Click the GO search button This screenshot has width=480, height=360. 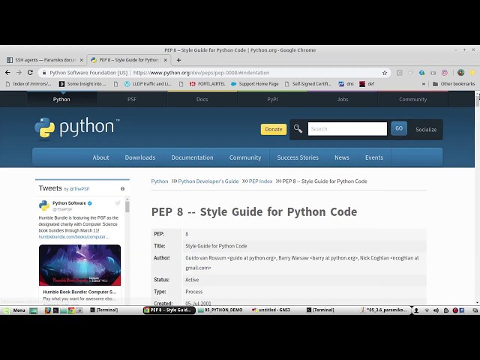(399, 128)
